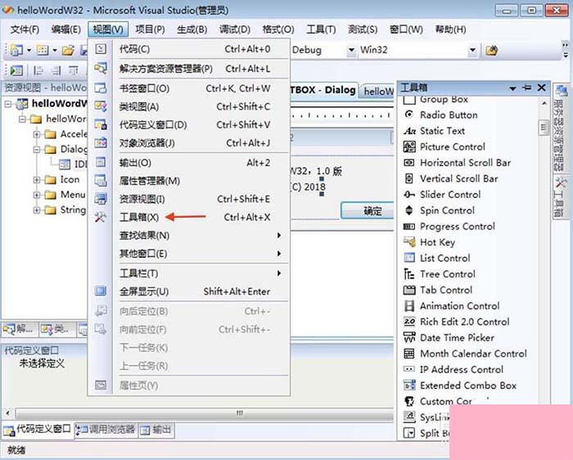Select the Hot Key toolbox icon
The height and width of the screenshot is (460, 573).
coord(409,242)
